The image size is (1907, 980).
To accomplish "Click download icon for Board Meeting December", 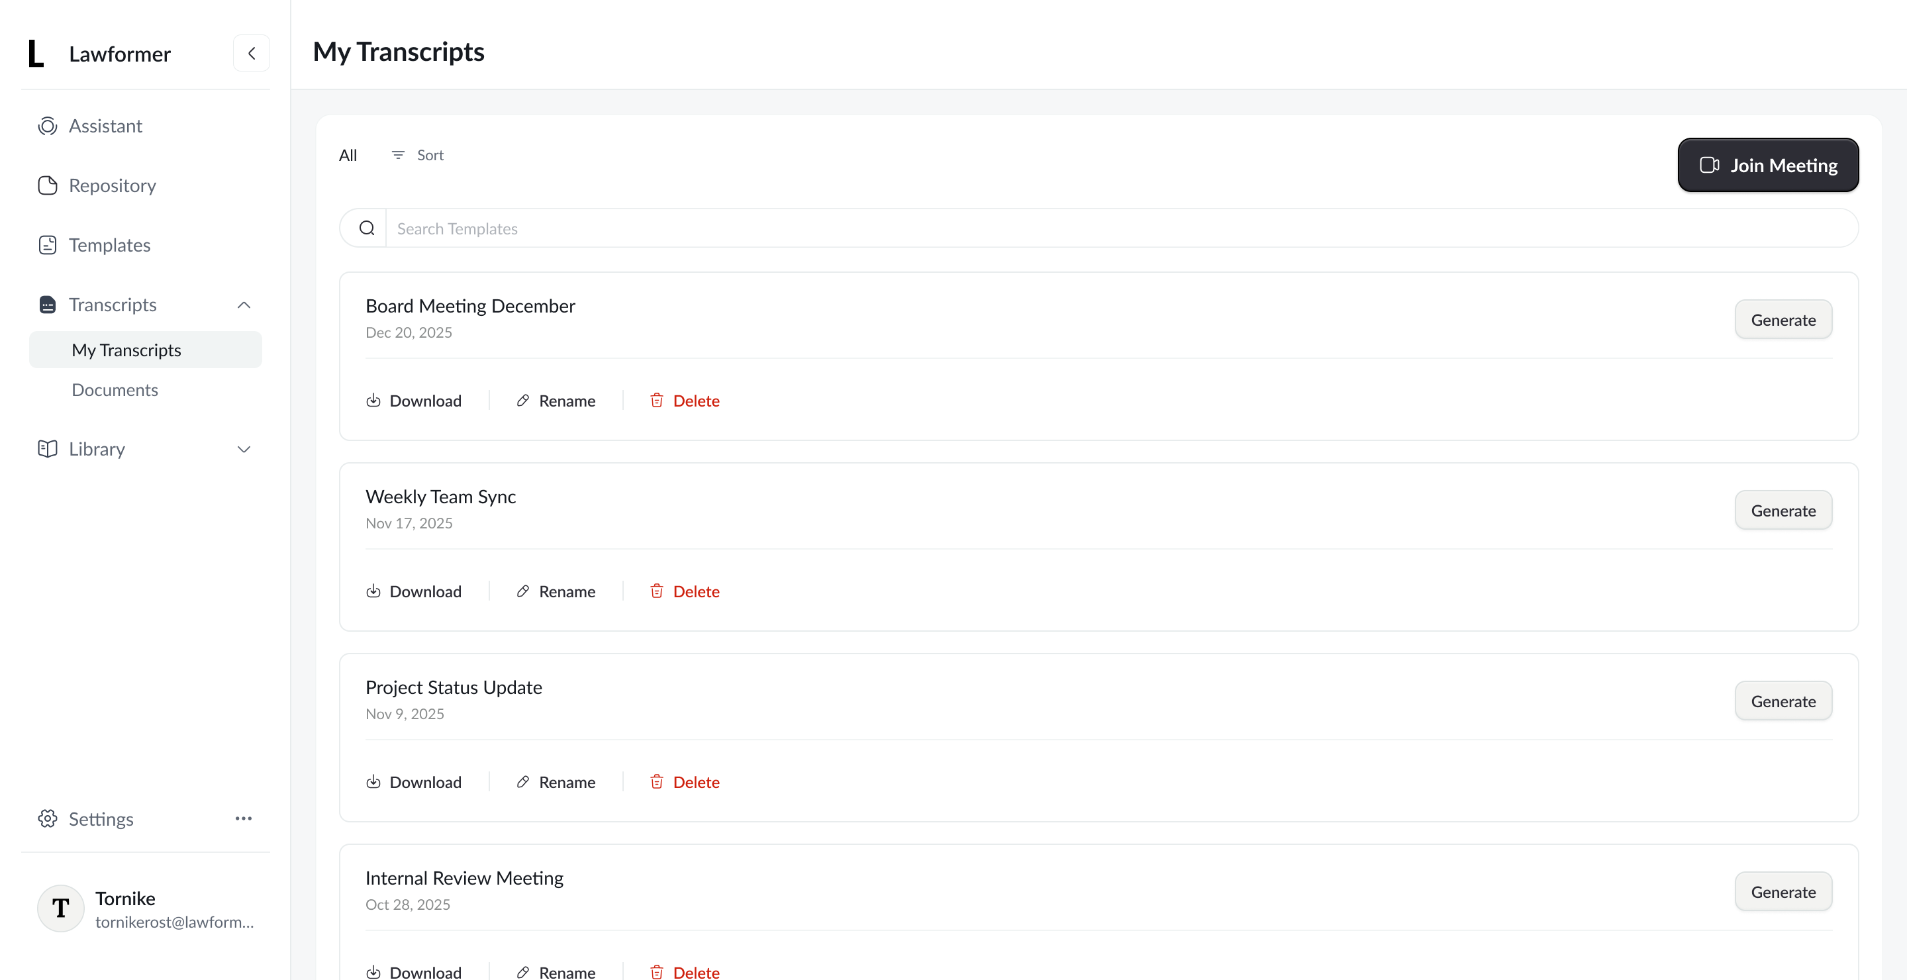I will [373, 401].
